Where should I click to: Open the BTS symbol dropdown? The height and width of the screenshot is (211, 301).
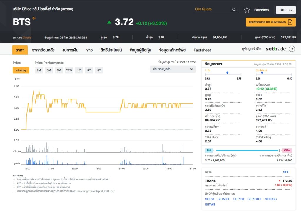click(286, 10)
